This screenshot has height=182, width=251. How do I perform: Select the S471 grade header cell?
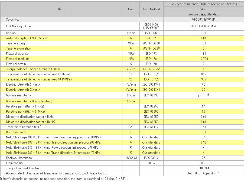203,9
